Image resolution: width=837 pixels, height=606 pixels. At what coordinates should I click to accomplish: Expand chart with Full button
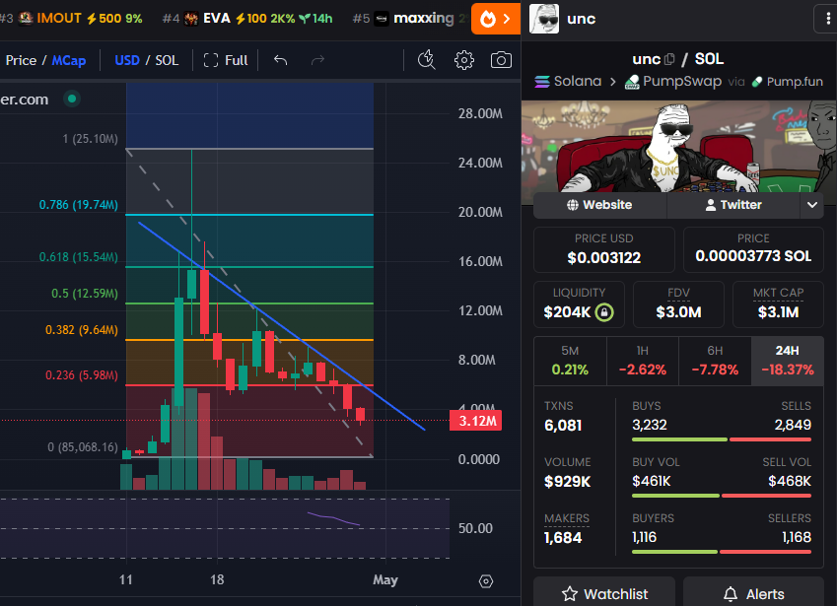point(226,60)
